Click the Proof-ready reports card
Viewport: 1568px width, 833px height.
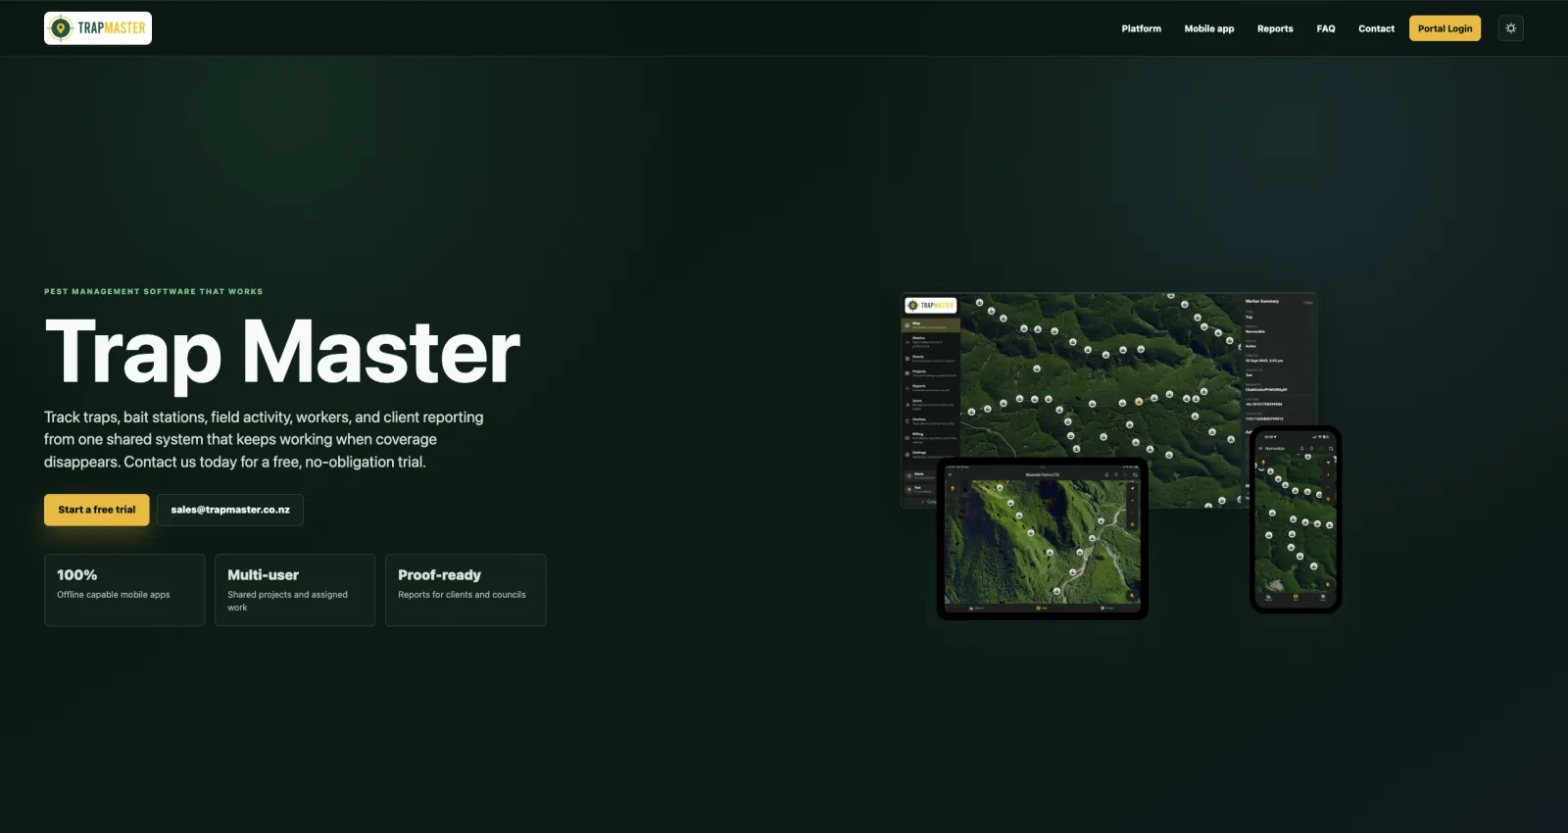465,590
